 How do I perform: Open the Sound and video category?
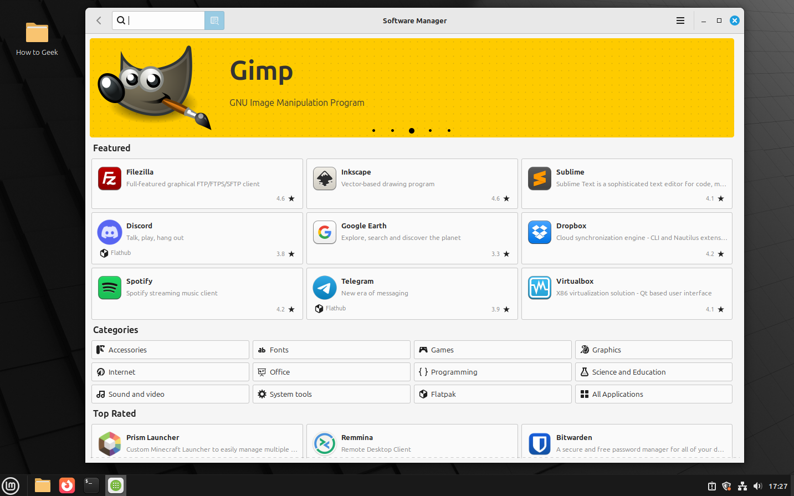coord(170,394)
